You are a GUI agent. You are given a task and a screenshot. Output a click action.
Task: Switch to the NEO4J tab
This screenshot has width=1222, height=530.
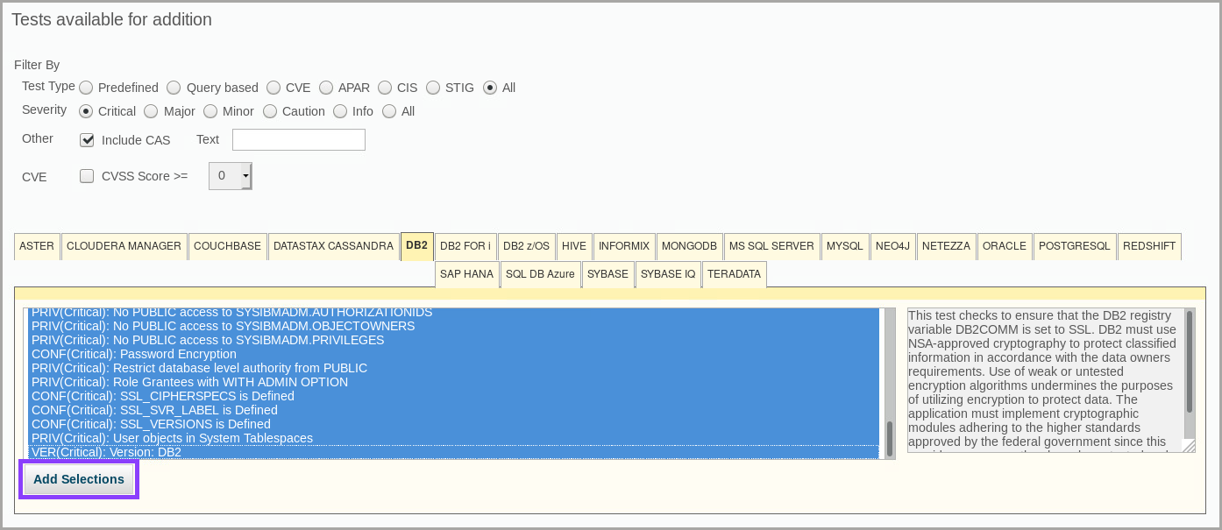click(892, 247)
